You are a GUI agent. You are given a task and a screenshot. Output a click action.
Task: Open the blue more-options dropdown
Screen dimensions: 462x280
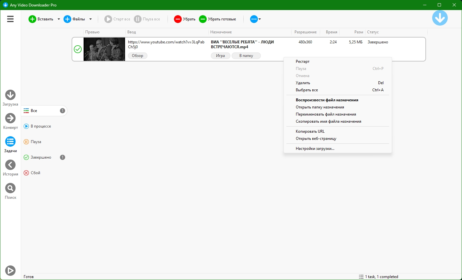pyautogui.click(x=255, y=19)
